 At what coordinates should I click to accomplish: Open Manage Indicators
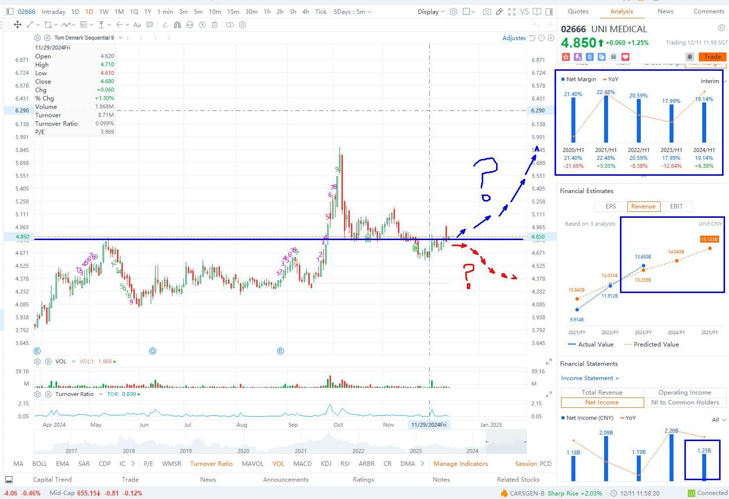[x=460, y=464]
